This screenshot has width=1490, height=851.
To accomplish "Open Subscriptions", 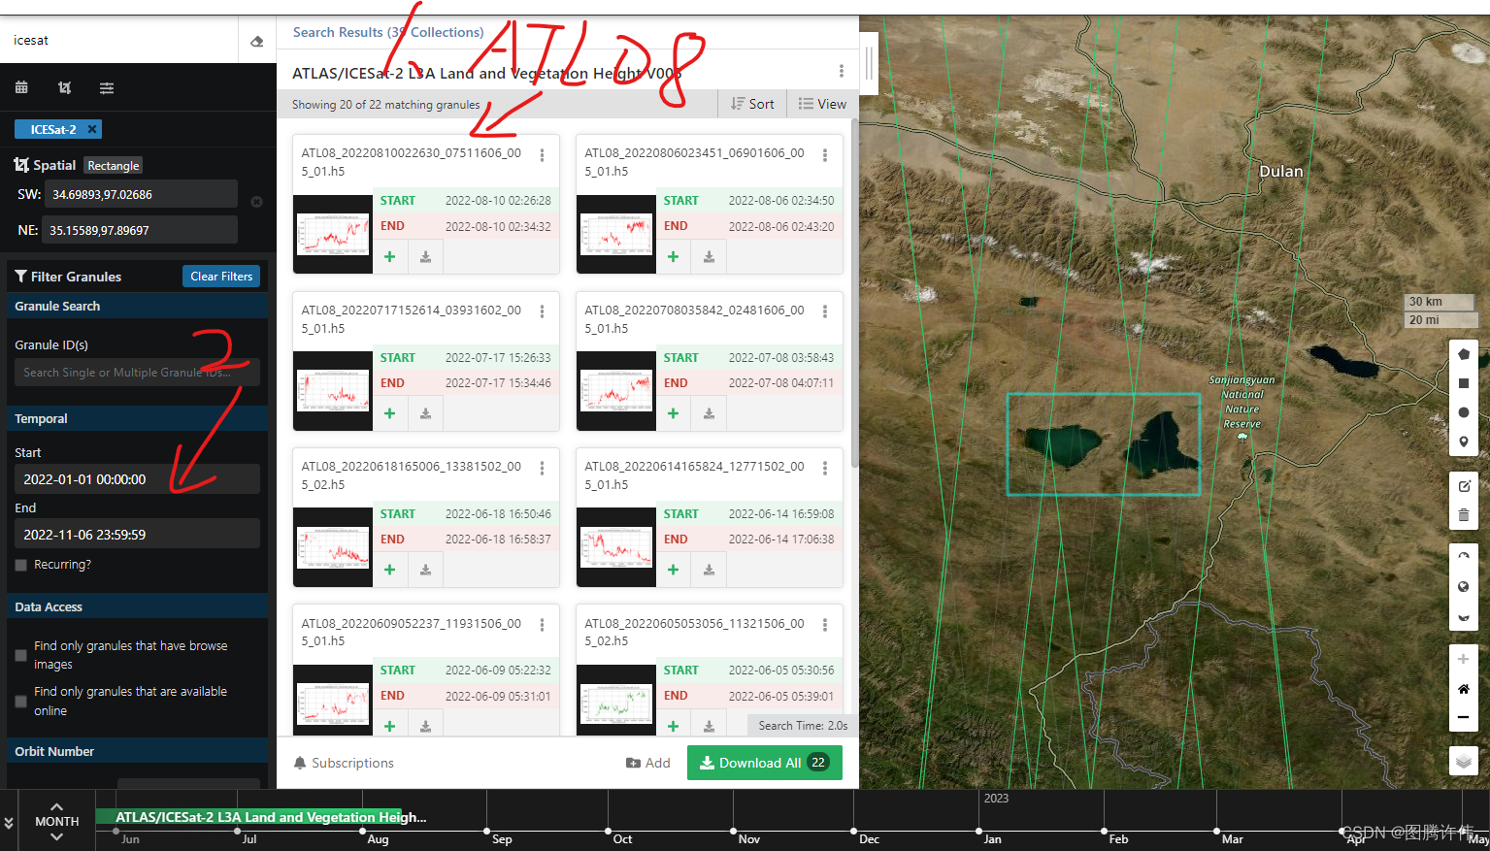I will [344, 763].
